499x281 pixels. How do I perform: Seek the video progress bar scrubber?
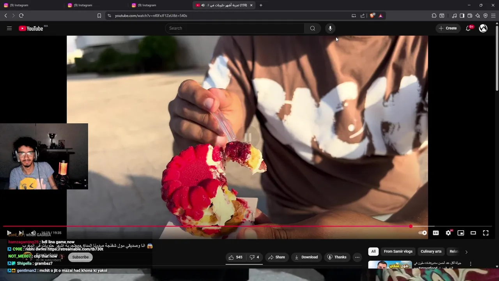411,226
